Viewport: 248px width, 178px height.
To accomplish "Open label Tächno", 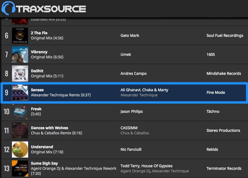I will pos(213,111).
